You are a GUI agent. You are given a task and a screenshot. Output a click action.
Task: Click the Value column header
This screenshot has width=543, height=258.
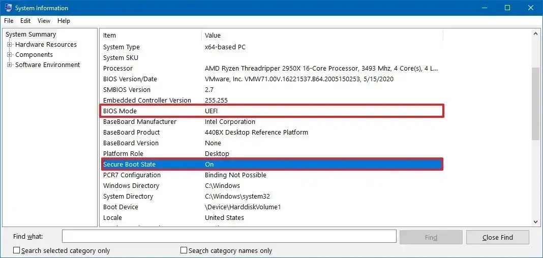pos(322,35)
